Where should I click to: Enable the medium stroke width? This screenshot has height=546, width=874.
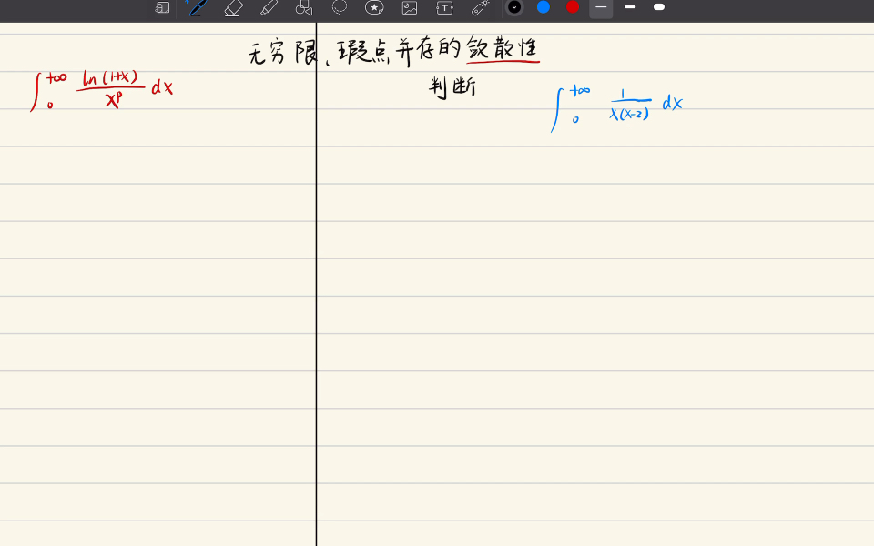coord(630,8)
